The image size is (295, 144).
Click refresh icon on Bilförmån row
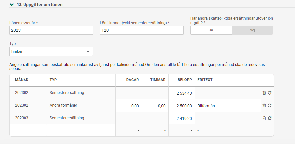[x=270, y=106]
